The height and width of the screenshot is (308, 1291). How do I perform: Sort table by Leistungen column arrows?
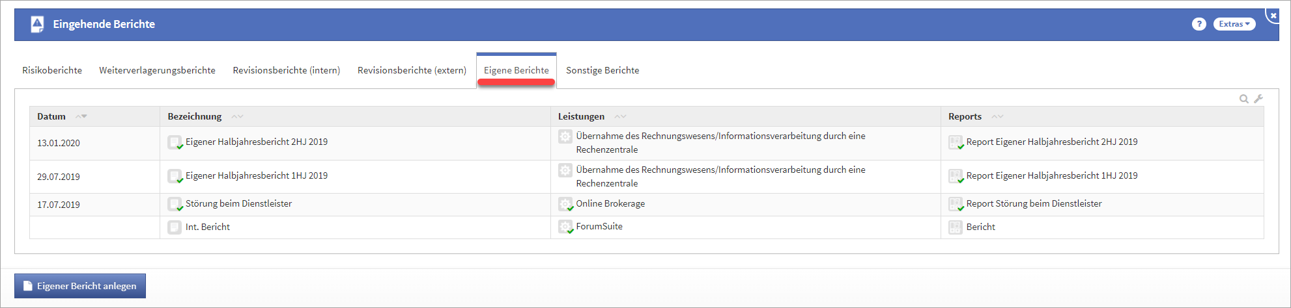click(620, 116)
